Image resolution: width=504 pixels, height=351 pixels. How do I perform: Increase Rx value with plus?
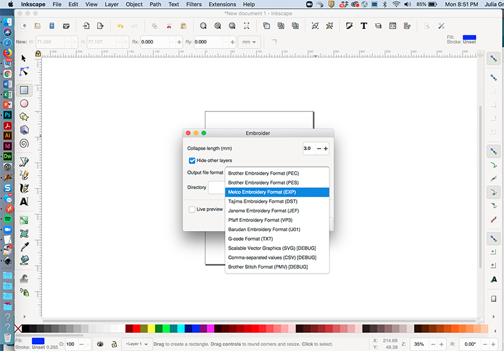(179, 42)
